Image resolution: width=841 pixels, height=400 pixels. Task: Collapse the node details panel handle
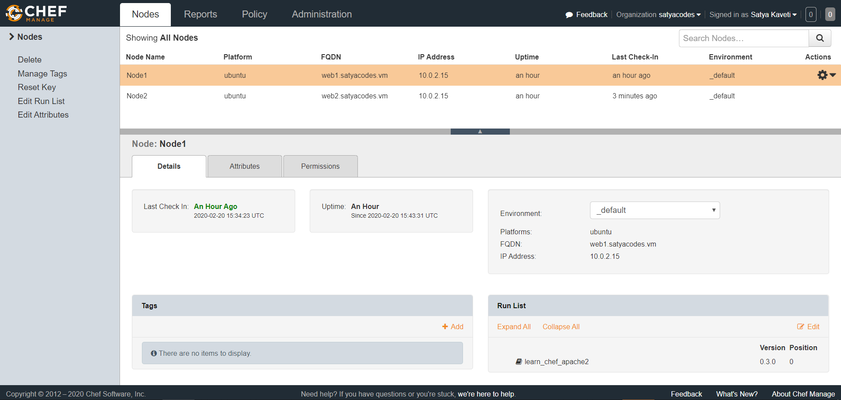coord(480,132)
